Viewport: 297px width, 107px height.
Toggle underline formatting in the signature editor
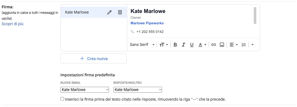click(192, 45)
